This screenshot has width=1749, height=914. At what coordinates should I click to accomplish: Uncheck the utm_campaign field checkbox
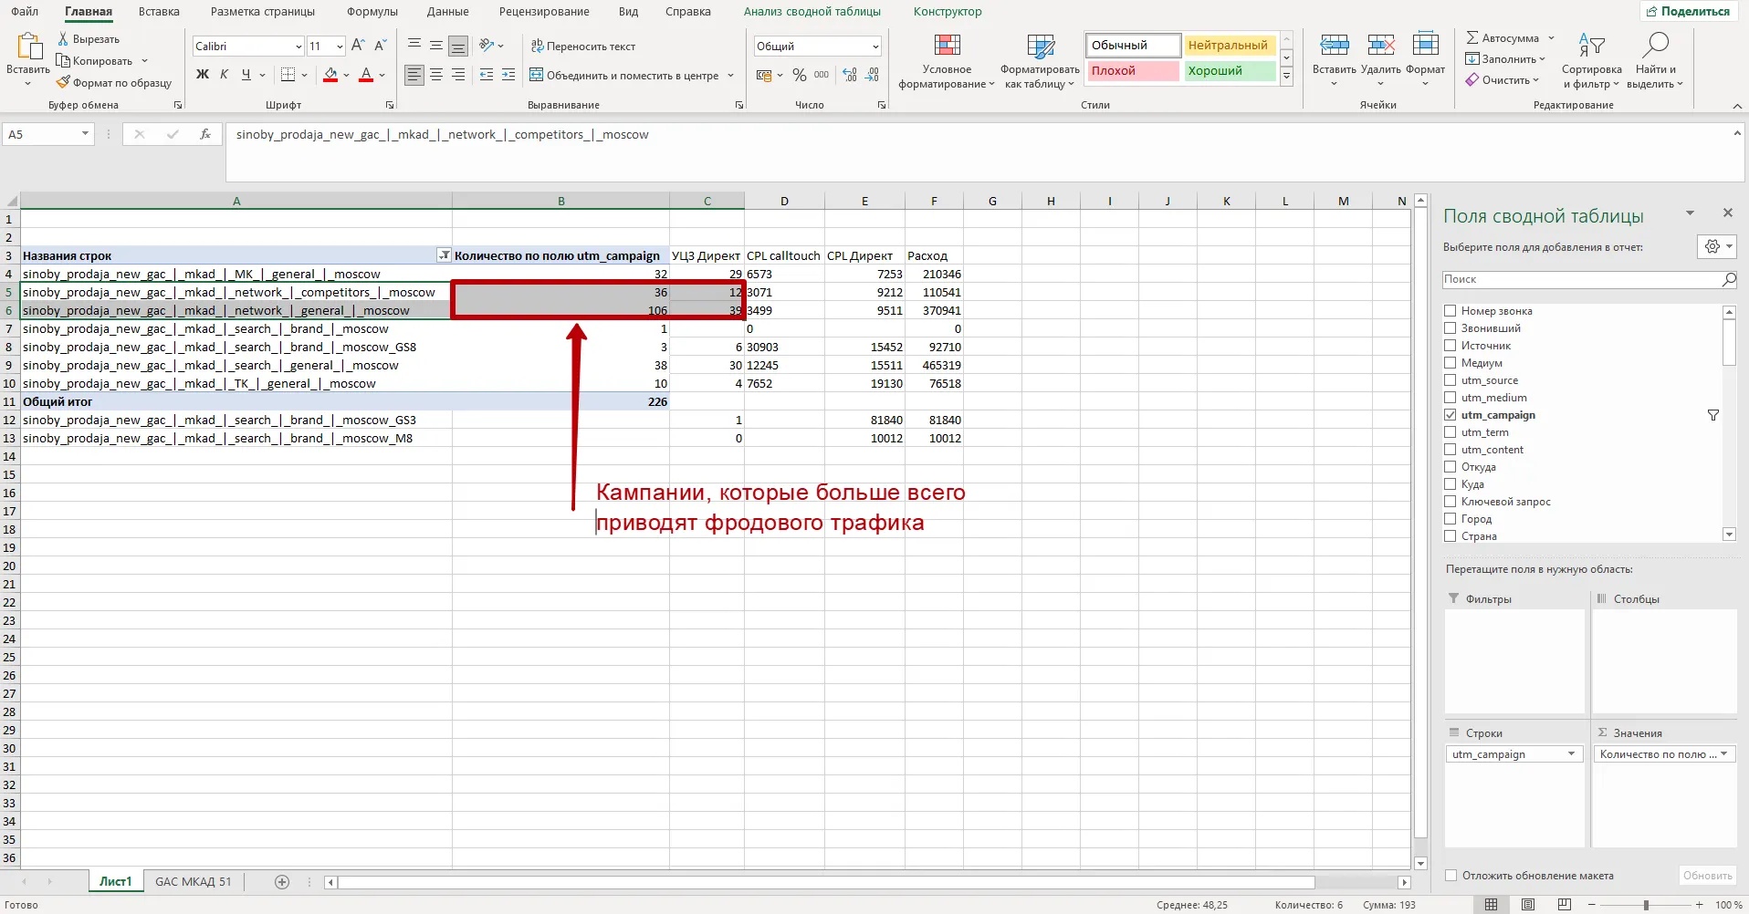coord(1451,415)
